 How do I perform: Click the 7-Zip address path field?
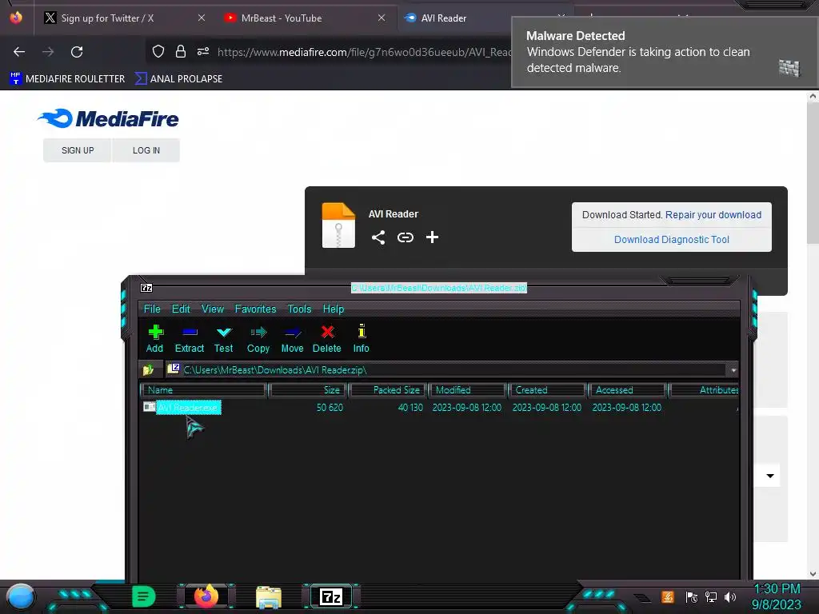tap(447, 370)
